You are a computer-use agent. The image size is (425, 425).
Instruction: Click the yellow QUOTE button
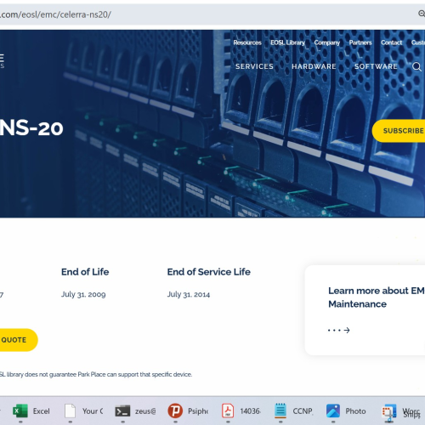18,340
